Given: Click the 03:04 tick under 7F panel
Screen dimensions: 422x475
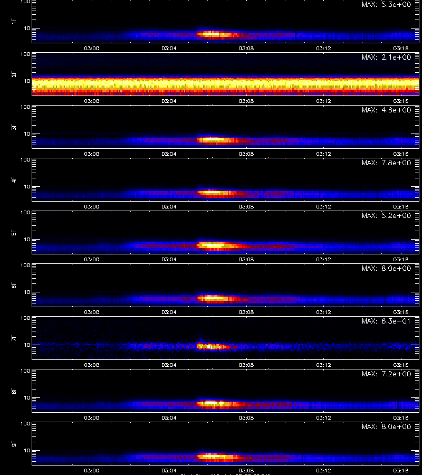Looking at the screenshot, I should [x=169, y=365].
